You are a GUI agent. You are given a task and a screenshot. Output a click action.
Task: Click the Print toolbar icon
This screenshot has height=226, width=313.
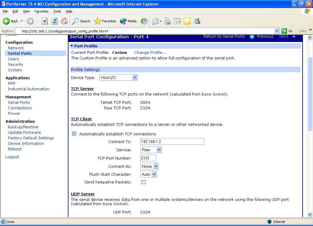tap(167, 21)
